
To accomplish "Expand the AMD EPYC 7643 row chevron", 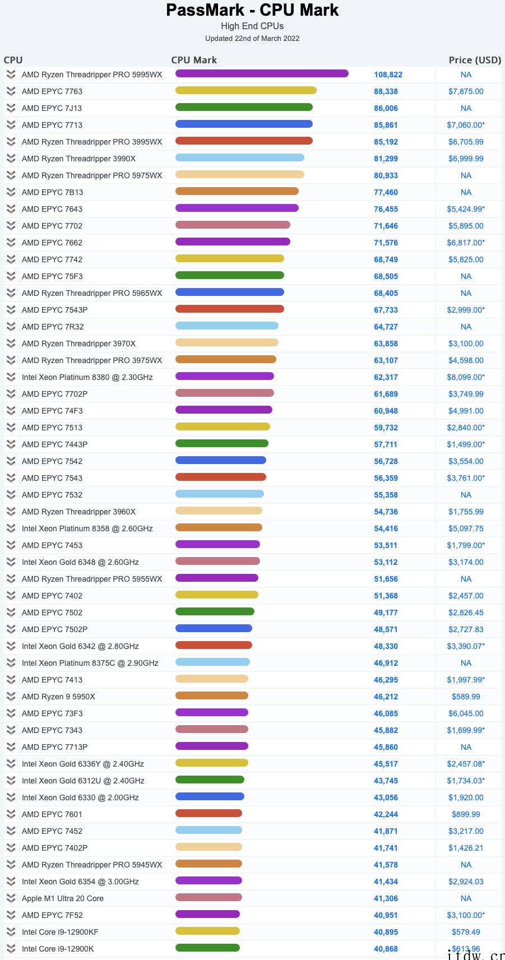I will click(x=11, y=209).
